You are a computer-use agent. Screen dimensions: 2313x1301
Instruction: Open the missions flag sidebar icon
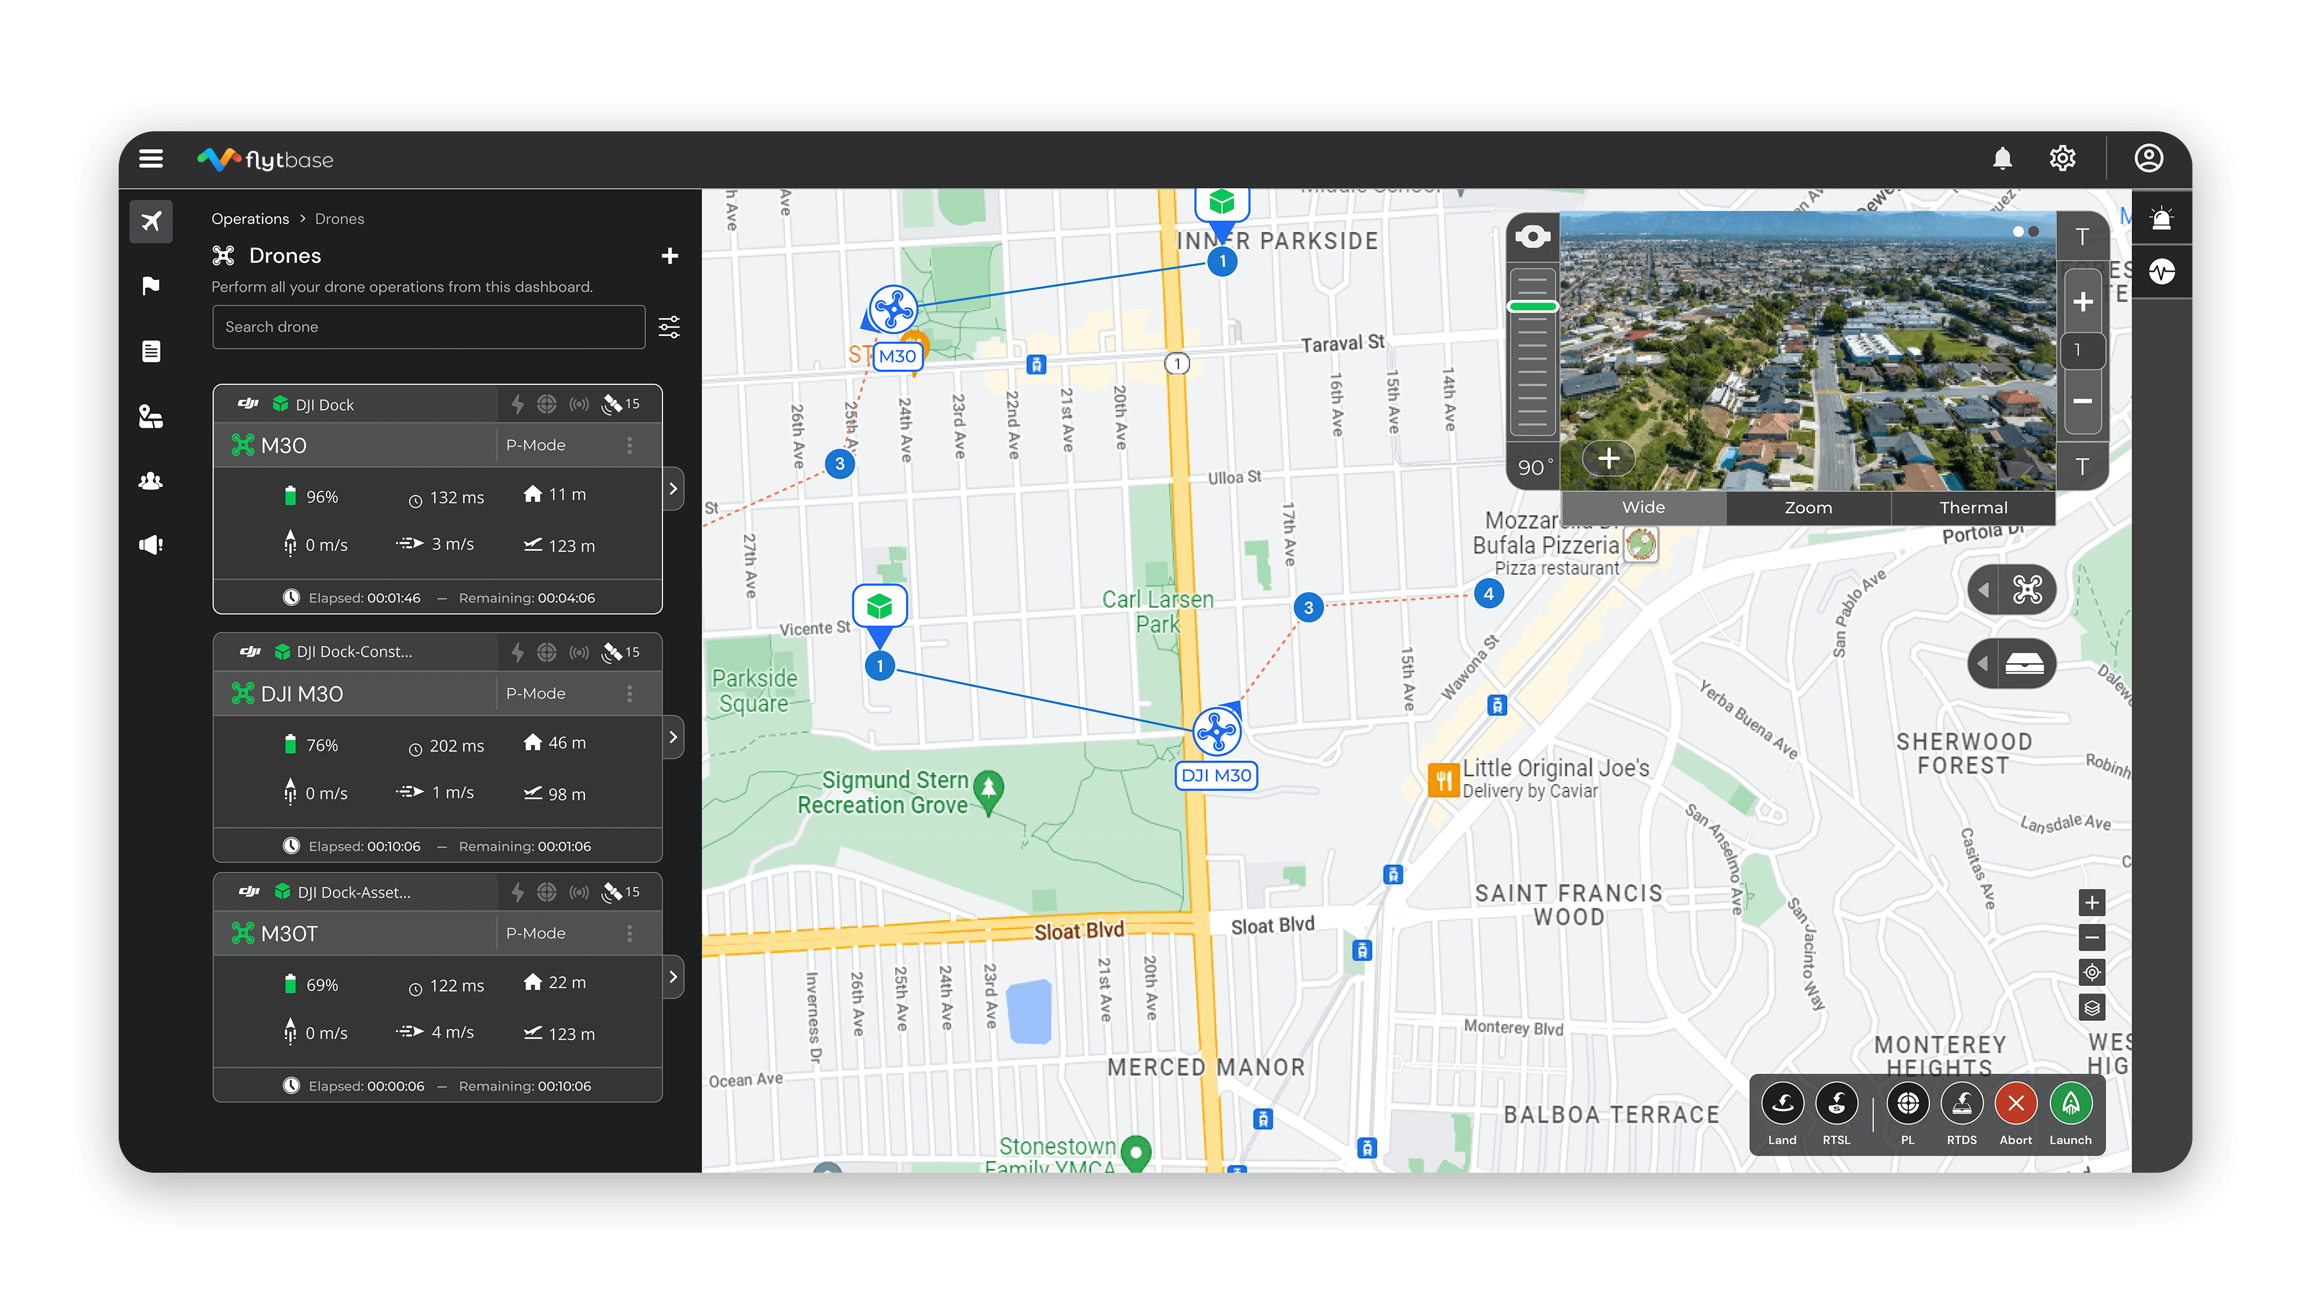click(151, 285)
